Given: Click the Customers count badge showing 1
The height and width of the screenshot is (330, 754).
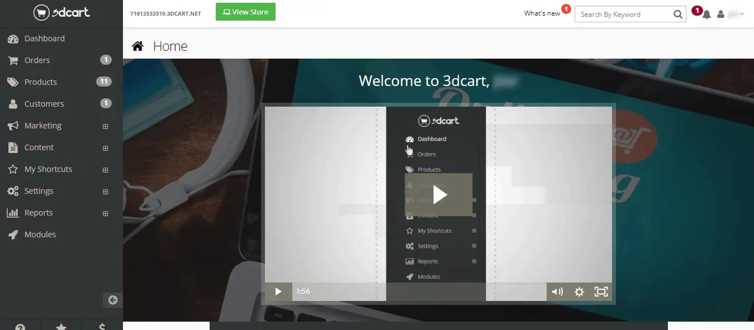Looking at the screenshot, I should (106, 103).
